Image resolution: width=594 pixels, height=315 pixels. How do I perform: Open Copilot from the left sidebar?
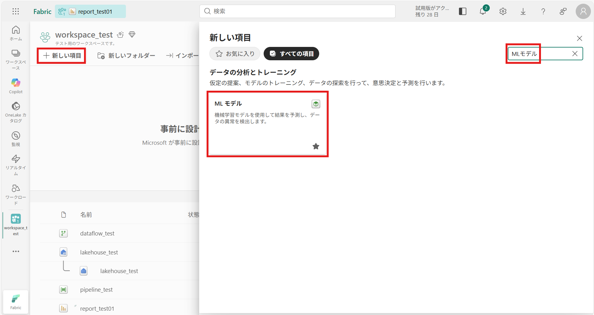[x=16, y=86]
